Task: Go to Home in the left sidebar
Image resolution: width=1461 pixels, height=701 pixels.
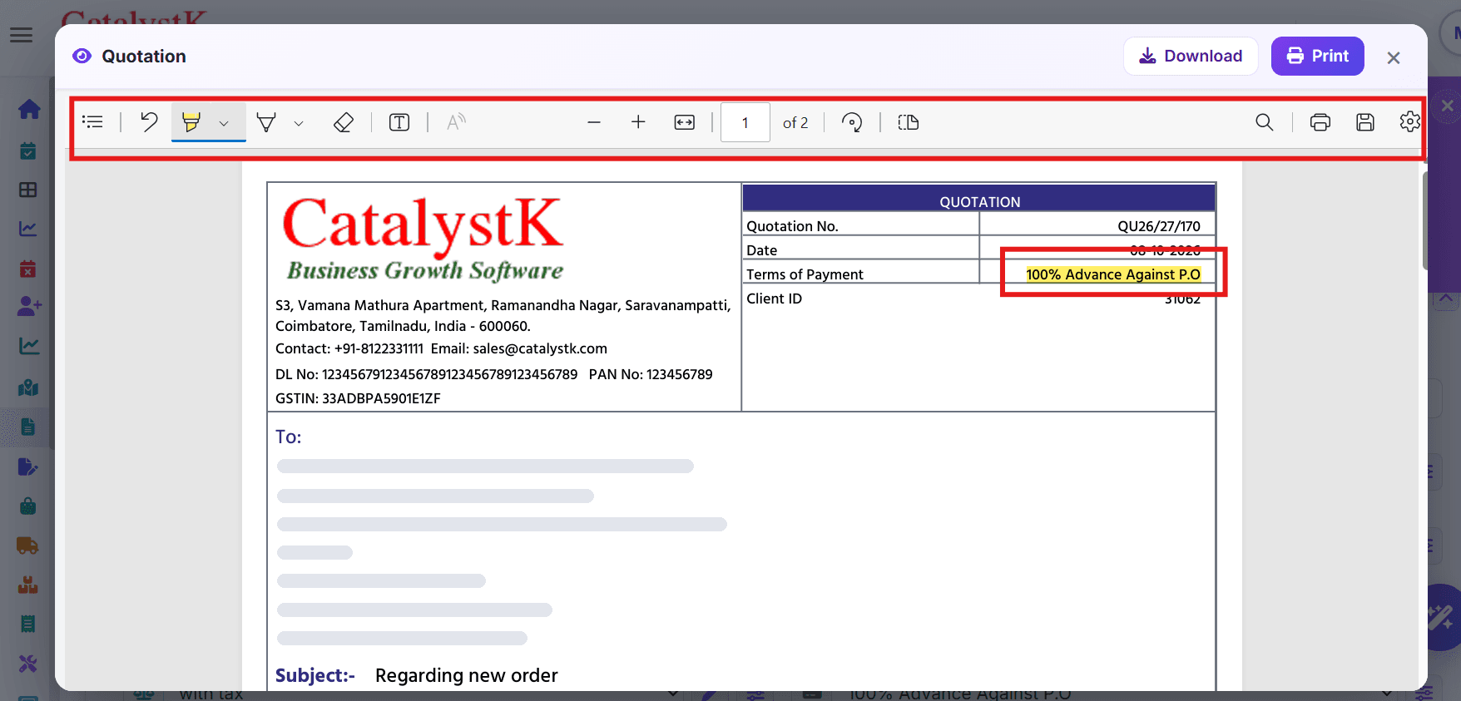Action: click(x=29, y=109)
